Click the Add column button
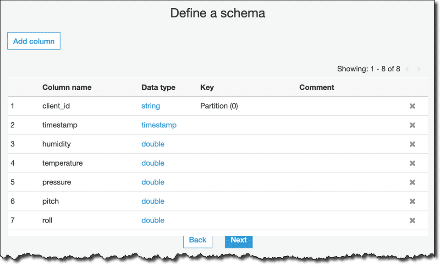Screen dimensions: 440x265 tap(34, 41)
